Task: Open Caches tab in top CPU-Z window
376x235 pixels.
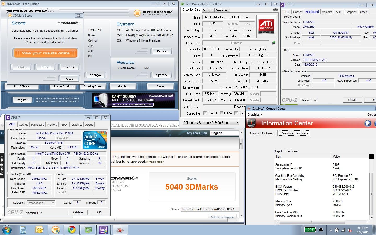Action: 298,12
